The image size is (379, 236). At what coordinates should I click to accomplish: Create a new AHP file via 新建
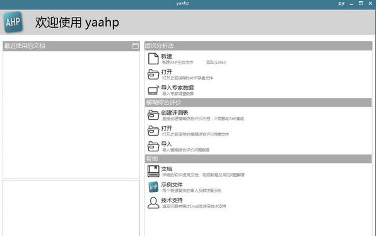click(x=166, y=56)
